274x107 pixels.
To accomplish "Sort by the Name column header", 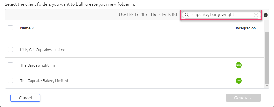I will pos(25,28).
